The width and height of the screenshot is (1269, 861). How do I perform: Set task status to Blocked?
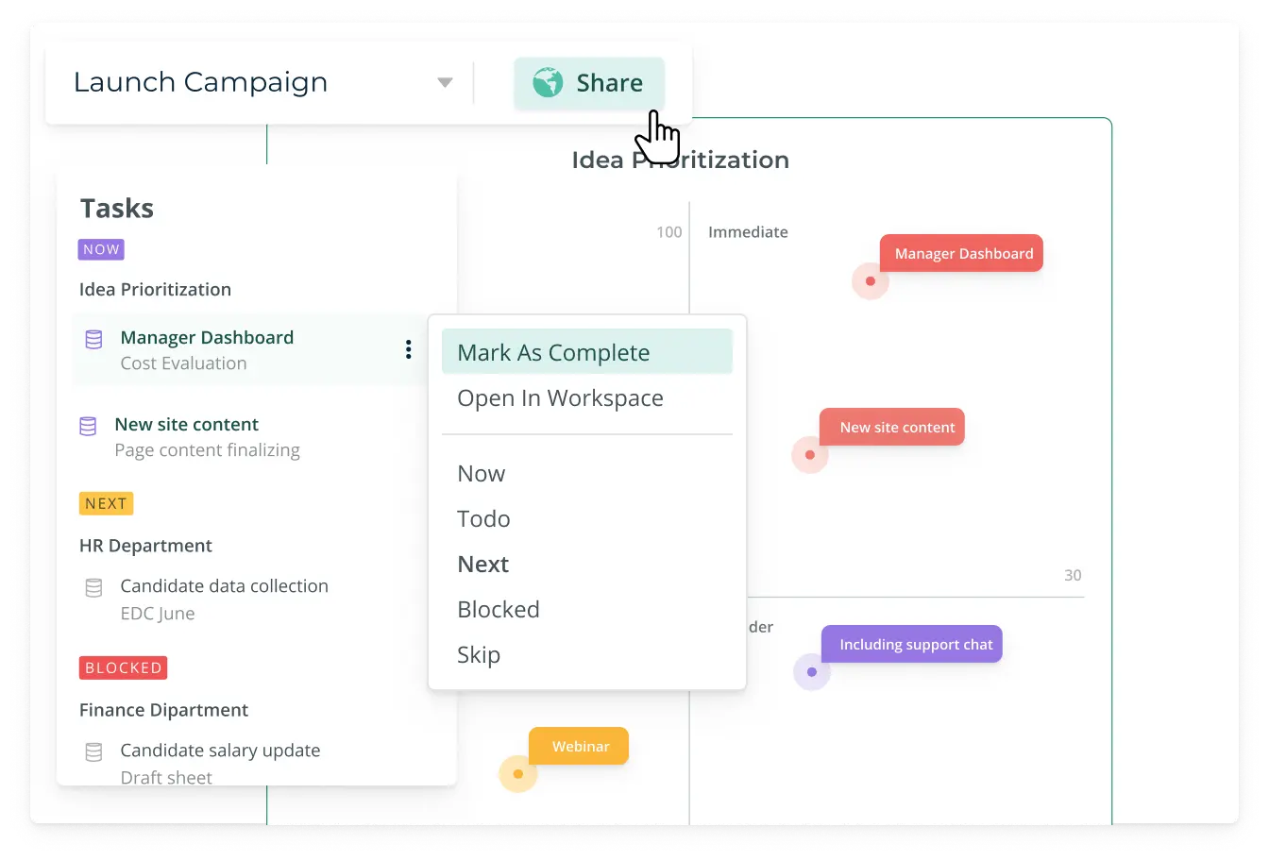click(x=499, y=610)
